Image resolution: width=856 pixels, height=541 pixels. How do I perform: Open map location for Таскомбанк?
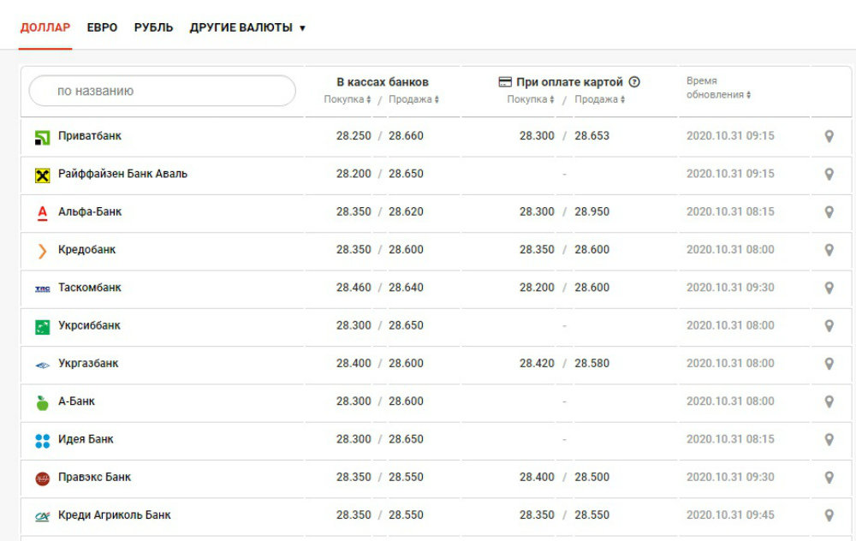[829, 288]
